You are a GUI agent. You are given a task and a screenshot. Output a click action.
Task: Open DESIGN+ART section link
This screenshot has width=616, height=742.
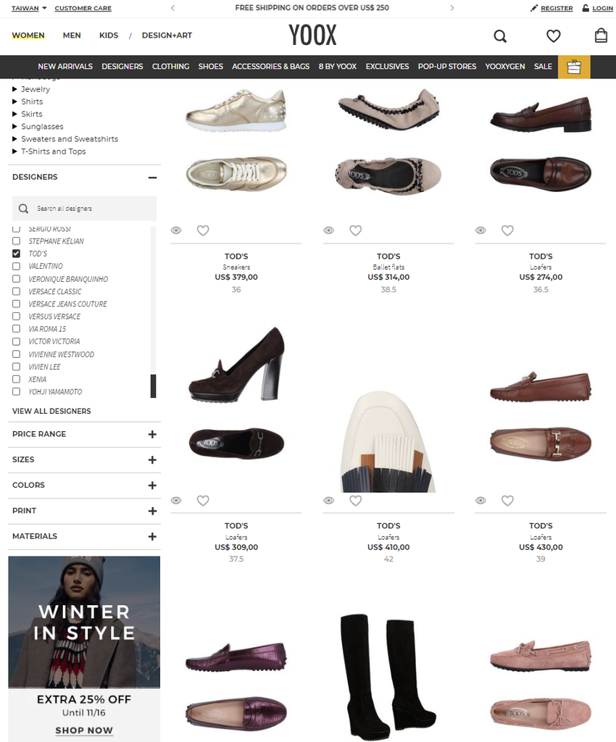(167, 36)
